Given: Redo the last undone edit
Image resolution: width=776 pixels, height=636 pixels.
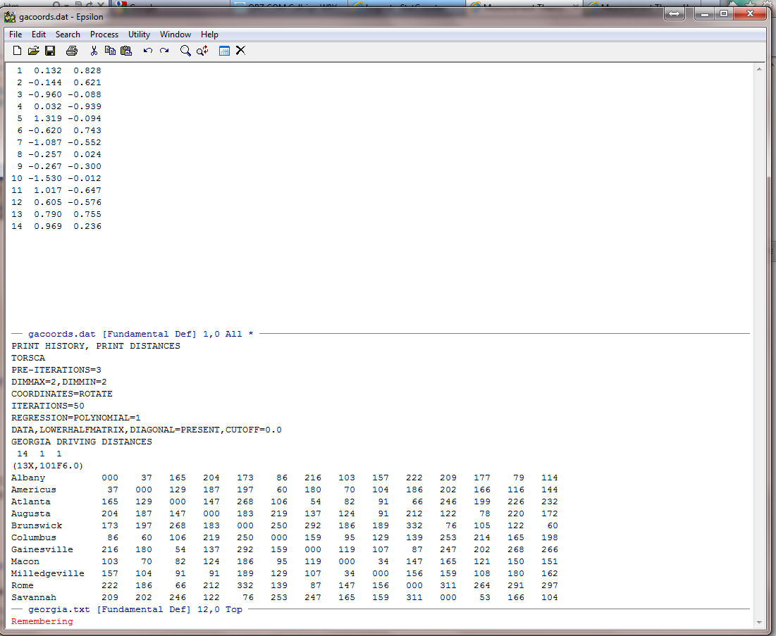Looking at the screenshot, I should [164, 51].
